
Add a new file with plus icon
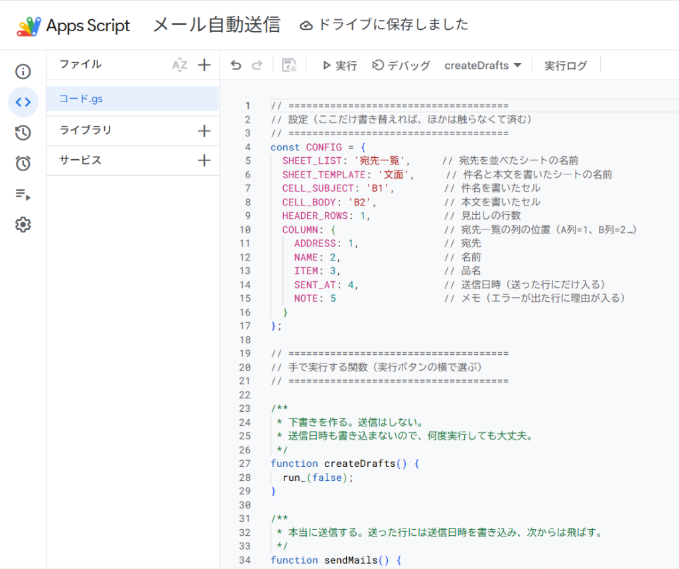(x=204, y=65)
